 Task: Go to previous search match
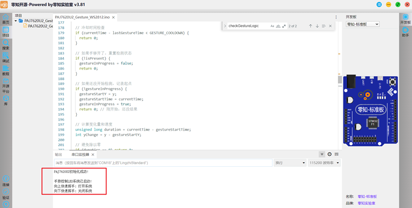[x=311, y=26]
